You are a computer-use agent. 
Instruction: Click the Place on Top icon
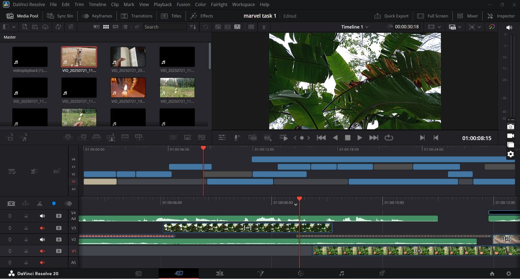pyautogui.click(x=125, y=137)
